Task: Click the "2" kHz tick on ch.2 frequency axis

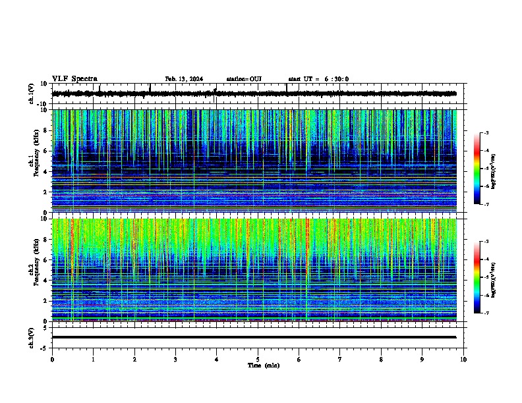Action: coord(45,301)
